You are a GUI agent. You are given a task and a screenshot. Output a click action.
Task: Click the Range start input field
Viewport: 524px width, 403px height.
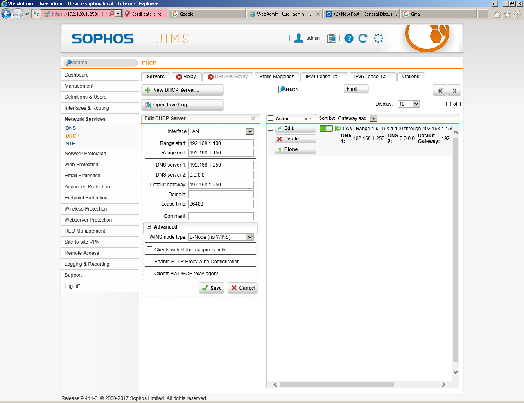(221, 143)
